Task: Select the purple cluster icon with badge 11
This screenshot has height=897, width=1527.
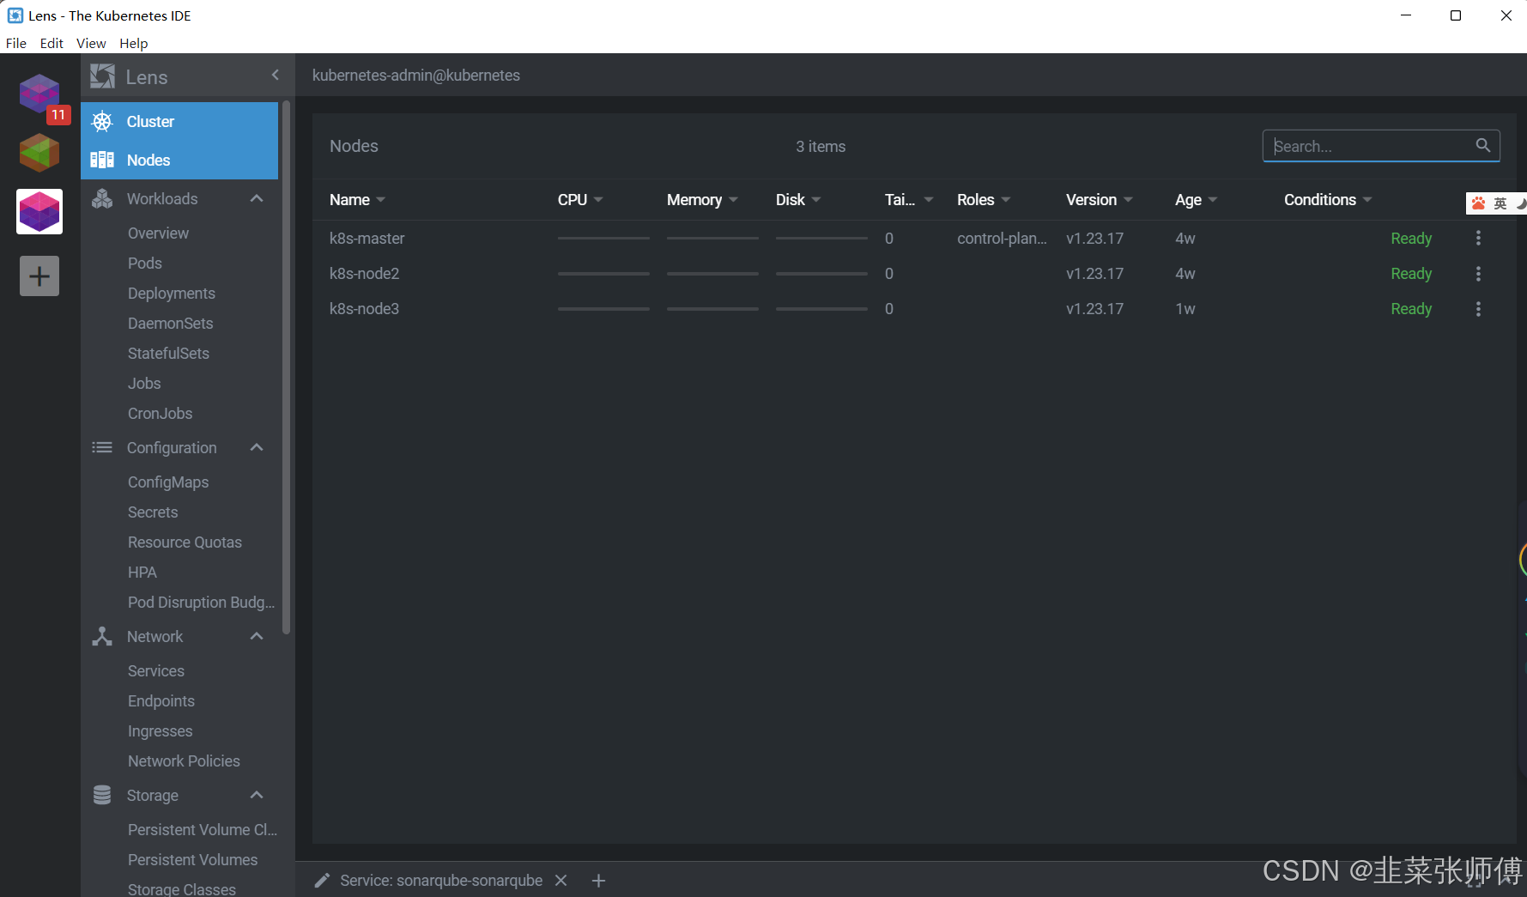Action: pos(39,94)
